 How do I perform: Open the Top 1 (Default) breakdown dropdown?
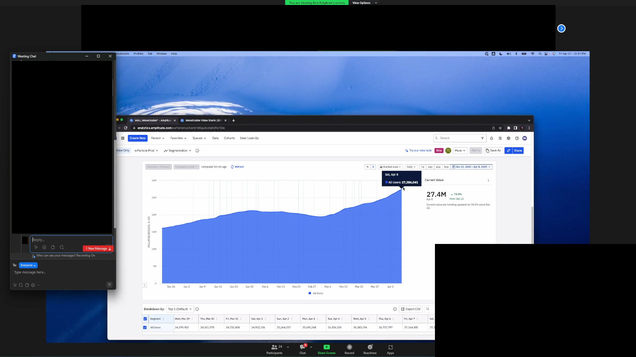tap(180, 309)
